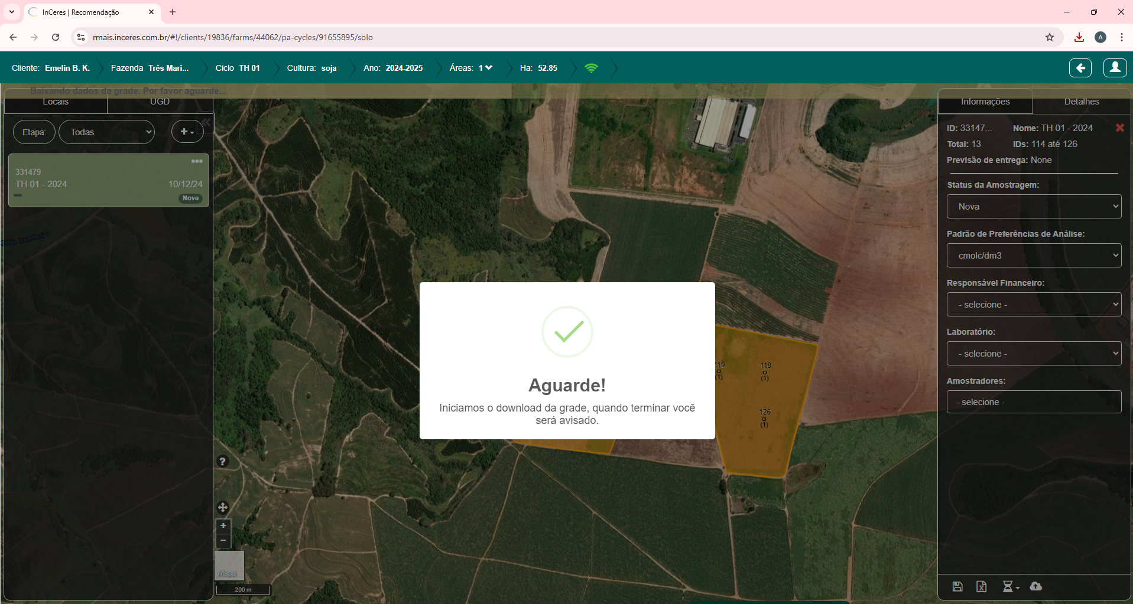Click Fazenda Três Mari... breadcrumb
1133x604 pixels.
(150, 68)
